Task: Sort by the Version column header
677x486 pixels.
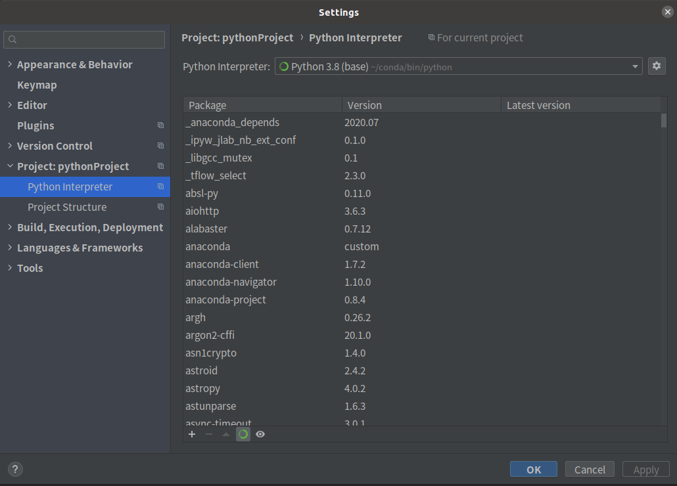Action: (421, 105)
